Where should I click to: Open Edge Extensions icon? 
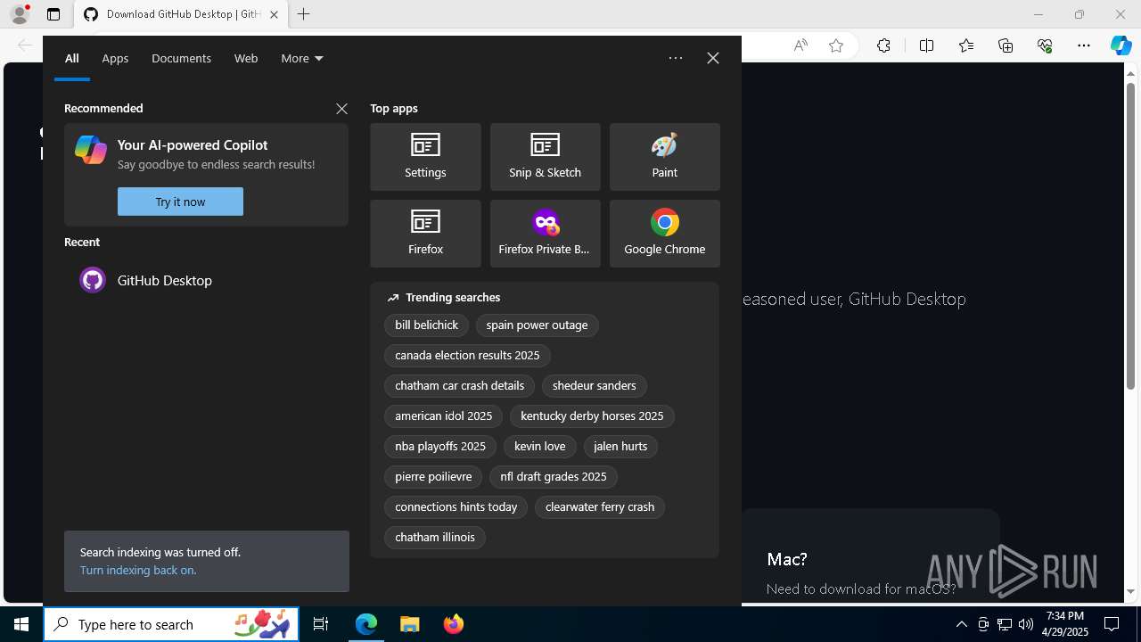point(883,45)
